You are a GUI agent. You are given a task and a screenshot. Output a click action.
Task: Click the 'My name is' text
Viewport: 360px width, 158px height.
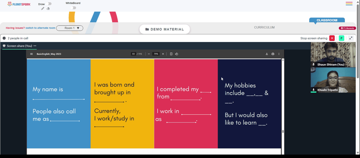tap(48, 89)
